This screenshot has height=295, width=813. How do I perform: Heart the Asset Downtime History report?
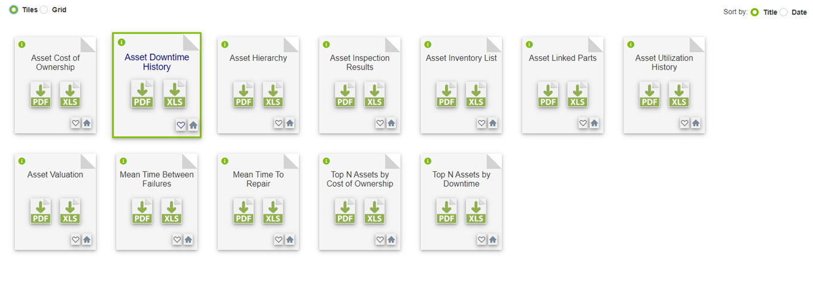(181, 125)
